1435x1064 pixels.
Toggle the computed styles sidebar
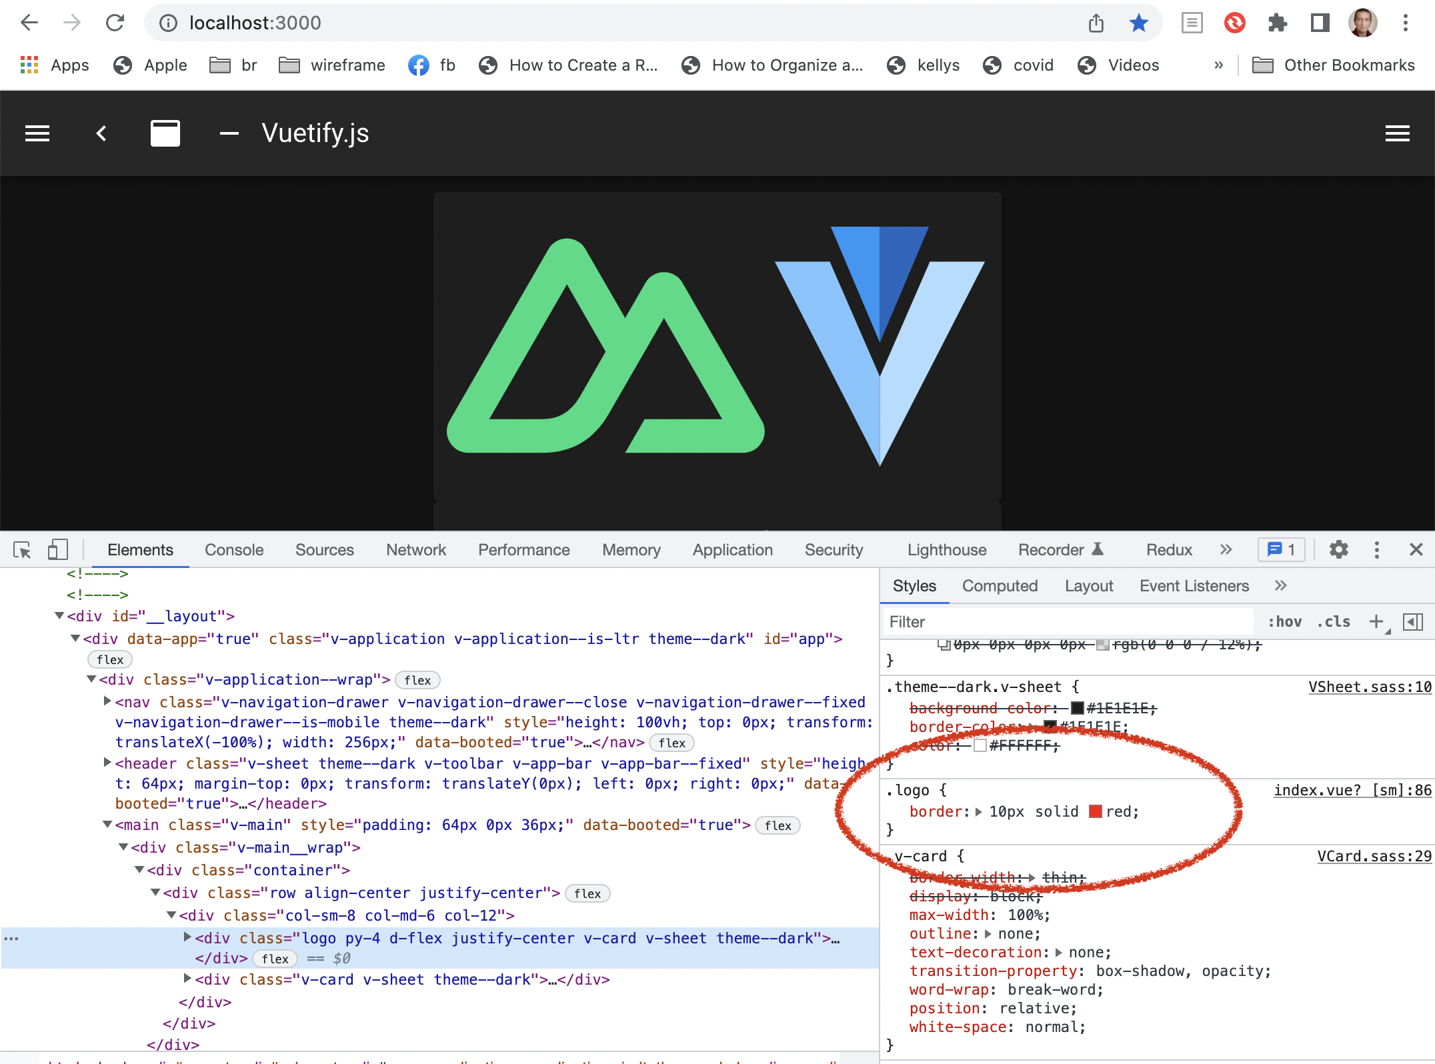(1413, 622)
